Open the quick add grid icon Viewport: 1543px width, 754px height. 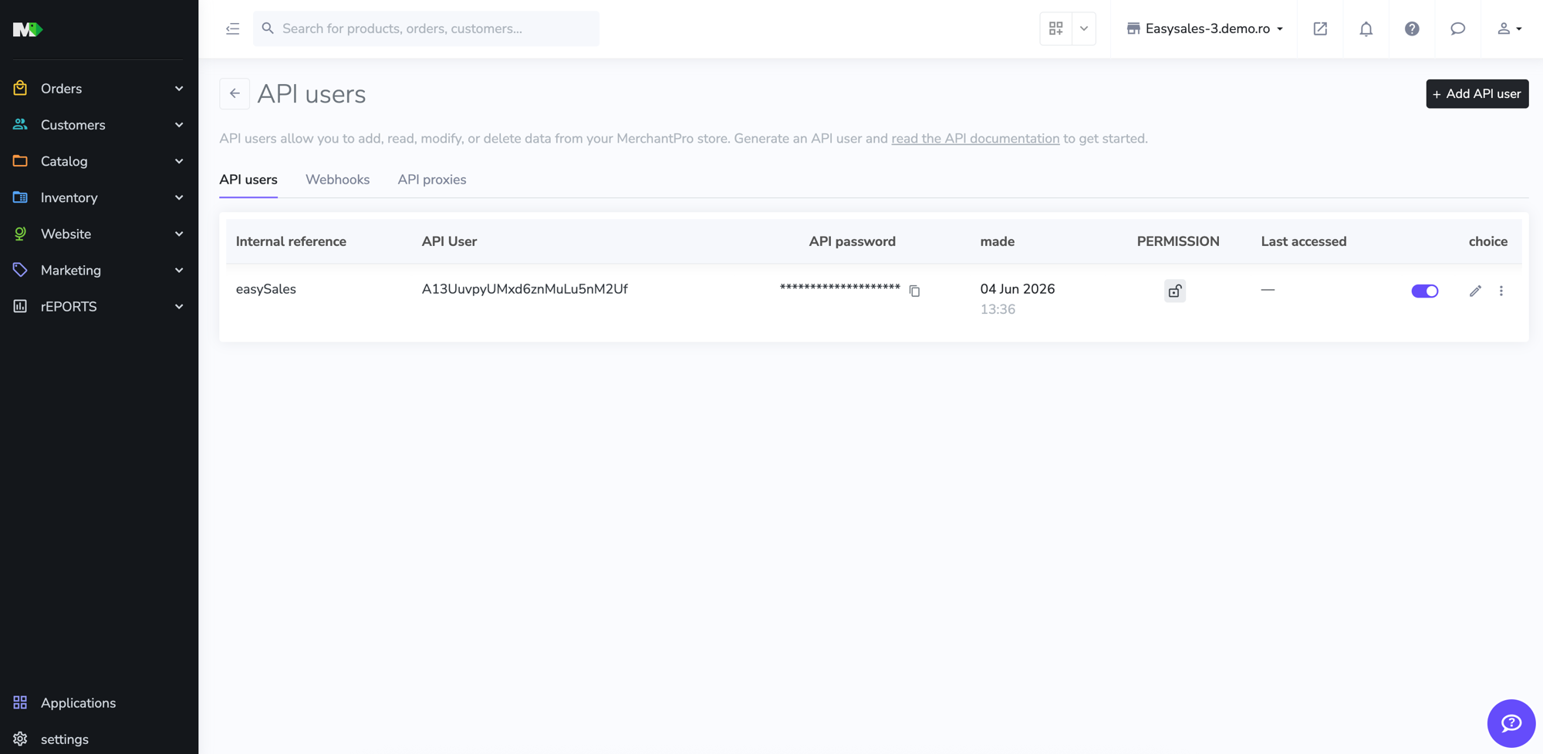click(1055, 29)
